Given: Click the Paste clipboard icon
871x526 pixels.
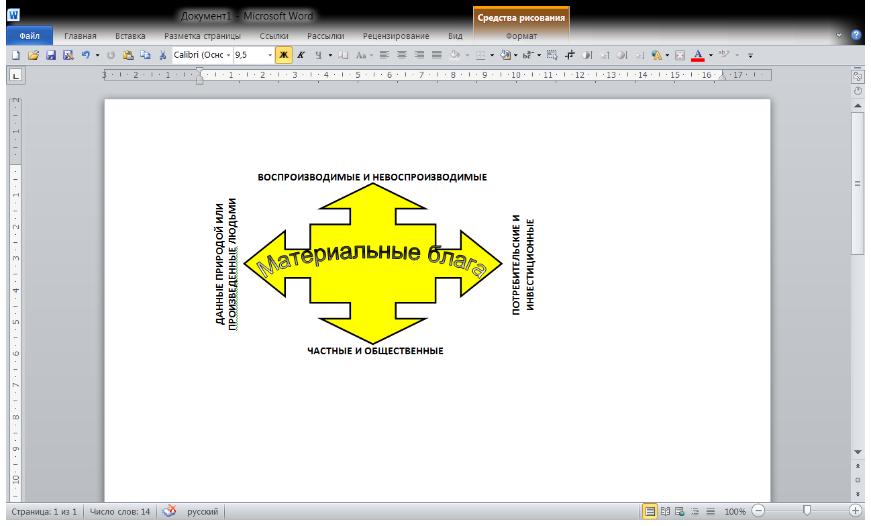Looking at the screenshot, I should point(128,55).
